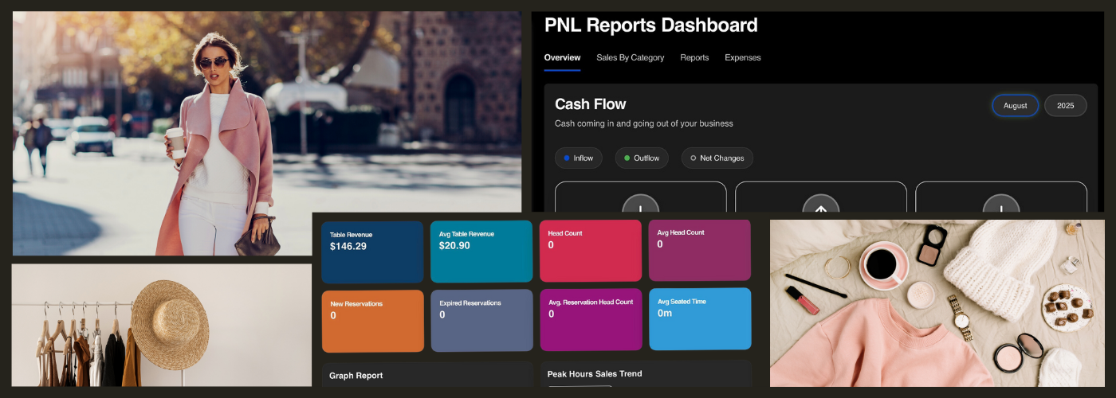Toggle the Inflow legend filter
Image resolution: width=1116 pixels, height=398 pixels.
pos(578,158)
